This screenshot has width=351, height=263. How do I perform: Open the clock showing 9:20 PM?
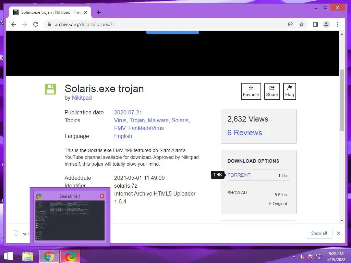(x=336, y=256)
